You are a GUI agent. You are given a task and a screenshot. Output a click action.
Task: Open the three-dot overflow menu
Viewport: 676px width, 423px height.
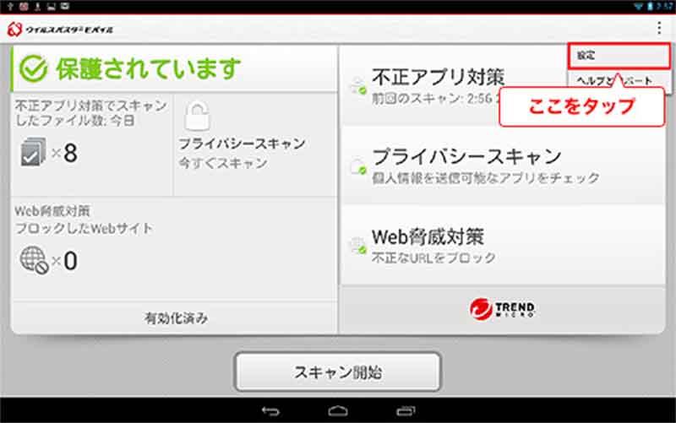click(659, 29)
